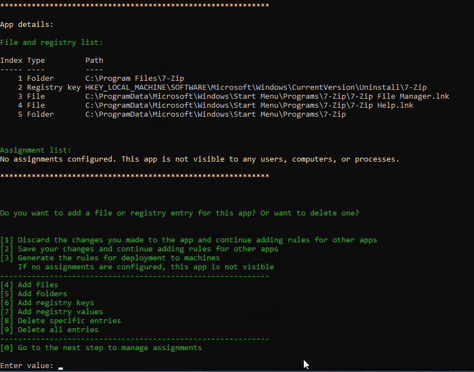This screenshot has width=474, height=372.
Task: Click the Add registry keys option
Action: (x=47, y=303)
